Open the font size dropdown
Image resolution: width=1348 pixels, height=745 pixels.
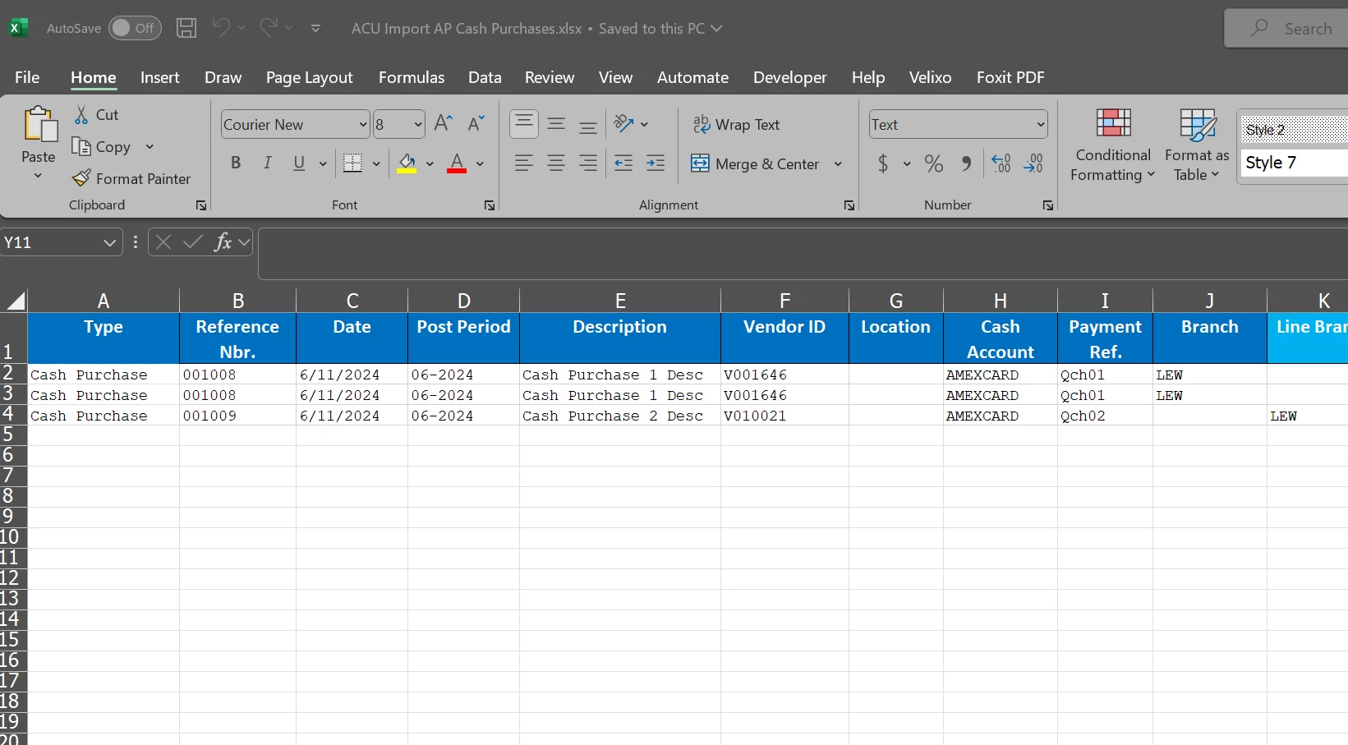(418, 125)
